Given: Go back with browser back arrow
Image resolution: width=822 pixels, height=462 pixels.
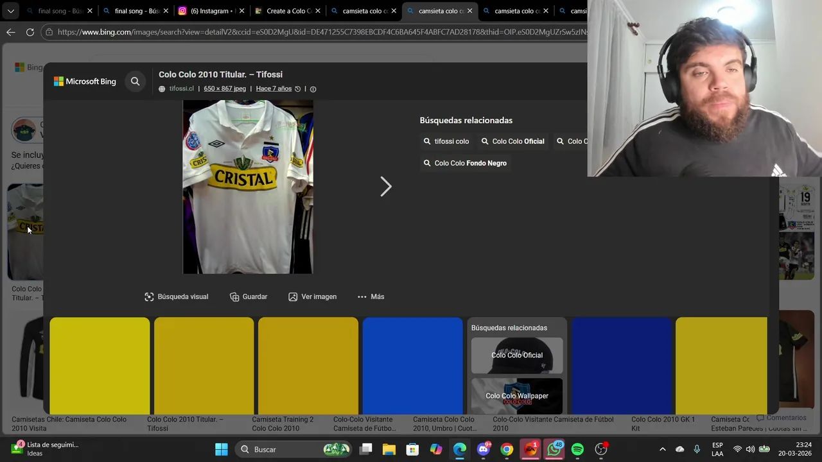Looking at the screenshot, I should click(x=11, y=32).
